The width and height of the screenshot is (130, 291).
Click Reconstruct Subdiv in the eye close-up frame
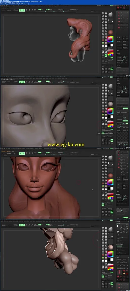coord(122,105)
